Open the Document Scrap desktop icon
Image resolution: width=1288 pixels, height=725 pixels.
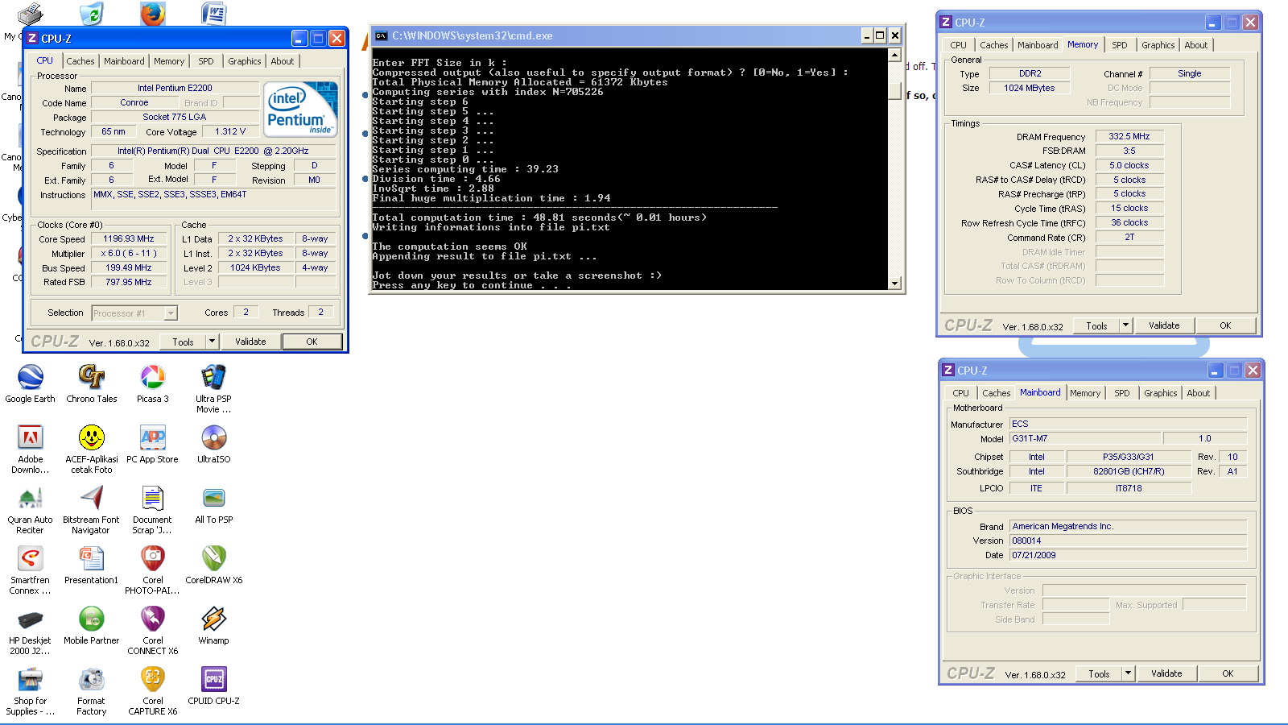click(153, 498)
